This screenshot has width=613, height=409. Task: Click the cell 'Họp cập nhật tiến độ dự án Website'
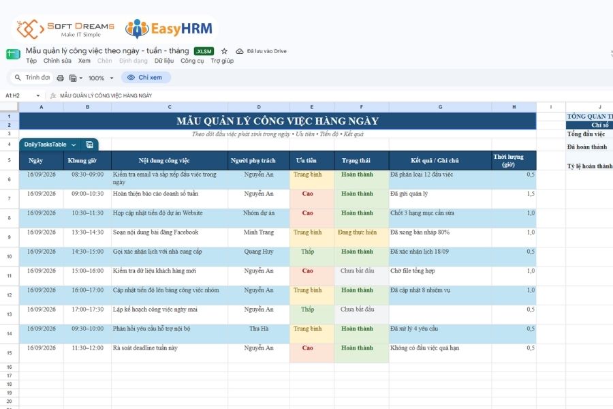(x=170, y=218)
